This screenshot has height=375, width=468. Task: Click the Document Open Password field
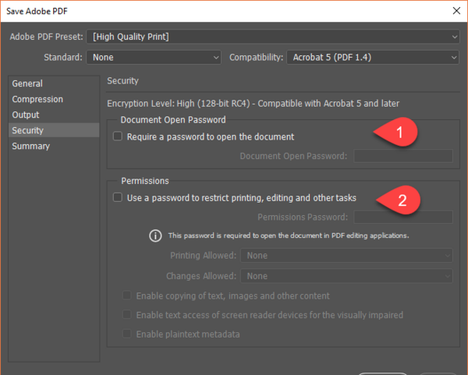click(403, 156)
